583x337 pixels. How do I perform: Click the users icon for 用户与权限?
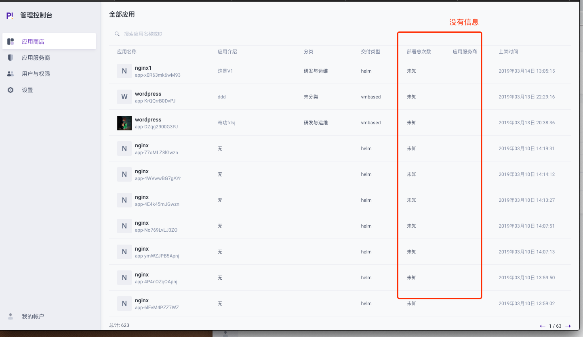(11, 74)
